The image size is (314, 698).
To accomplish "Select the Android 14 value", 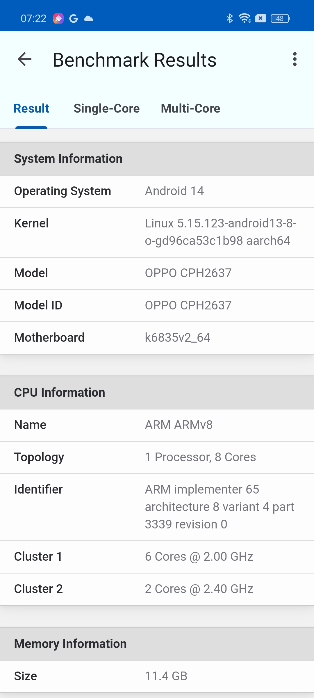I will click(174, 191).
